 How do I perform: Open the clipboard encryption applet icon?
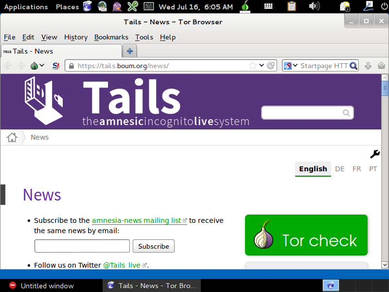tap(291, 6)
